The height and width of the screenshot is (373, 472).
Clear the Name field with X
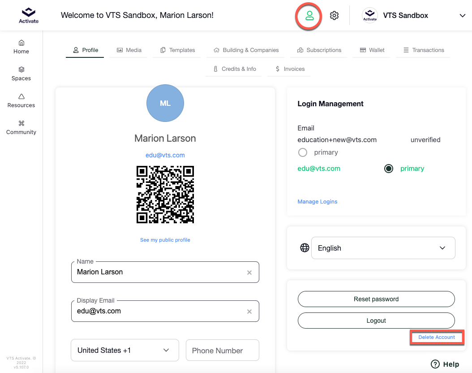click(249, 273)
